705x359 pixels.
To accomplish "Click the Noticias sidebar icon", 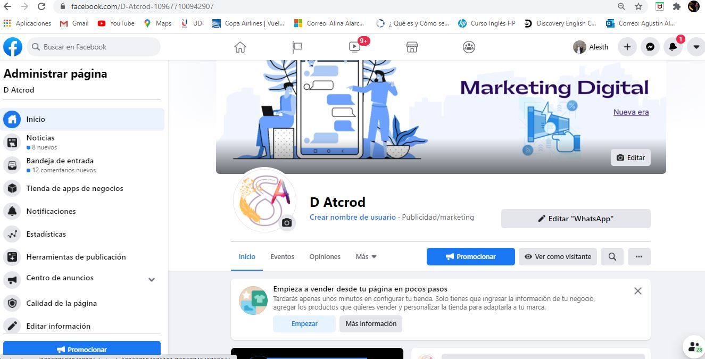I will tap(12, 142).
